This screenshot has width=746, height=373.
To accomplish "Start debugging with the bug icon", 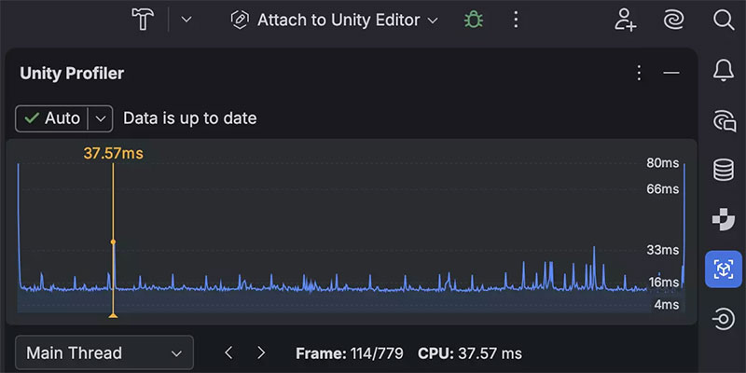I will 473,20.
